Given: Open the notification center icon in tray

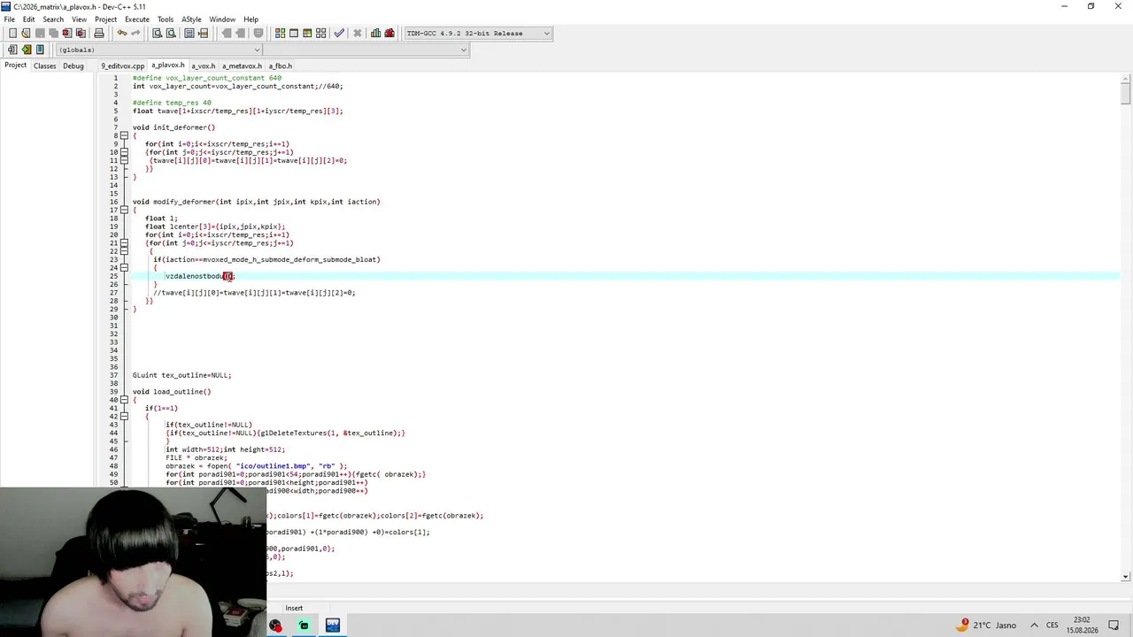Looking at the screenshot, I should click(1114, 625).
